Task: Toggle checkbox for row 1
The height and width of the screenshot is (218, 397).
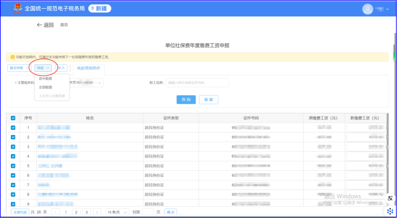Action: tap(13, 128)
